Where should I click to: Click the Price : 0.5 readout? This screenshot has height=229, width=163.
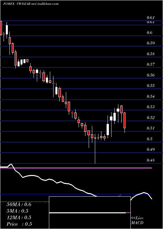[19, 224]
